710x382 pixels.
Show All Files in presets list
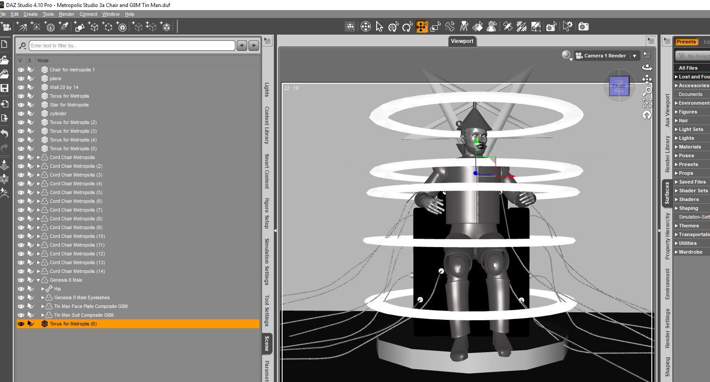[x=688, y=68]
